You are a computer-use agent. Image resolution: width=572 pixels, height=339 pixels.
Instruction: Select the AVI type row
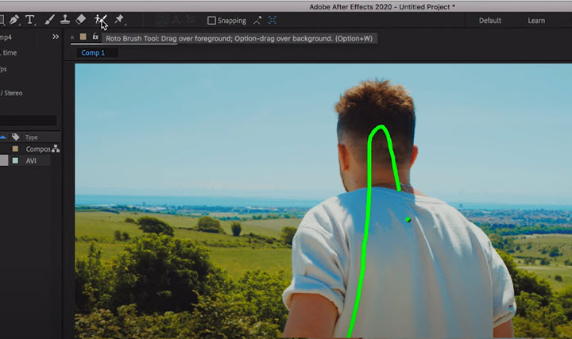pyautogui.click(x=30, y=160)
